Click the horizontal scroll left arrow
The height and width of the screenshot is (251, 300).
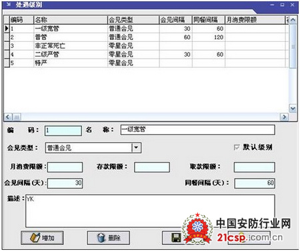point(8,117)
